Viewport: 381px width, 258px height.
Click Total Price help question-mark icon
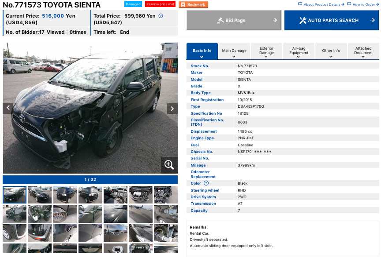(161, 16)
